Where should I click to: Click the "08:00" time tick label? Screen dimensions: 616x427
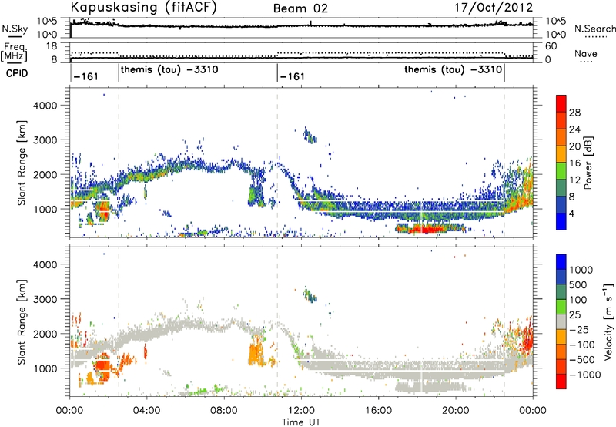pyautogui.click(x=224, y=411)
